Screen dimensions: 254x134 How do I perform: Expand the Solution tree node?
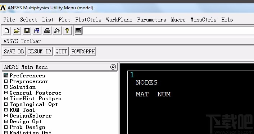[6, 87]
